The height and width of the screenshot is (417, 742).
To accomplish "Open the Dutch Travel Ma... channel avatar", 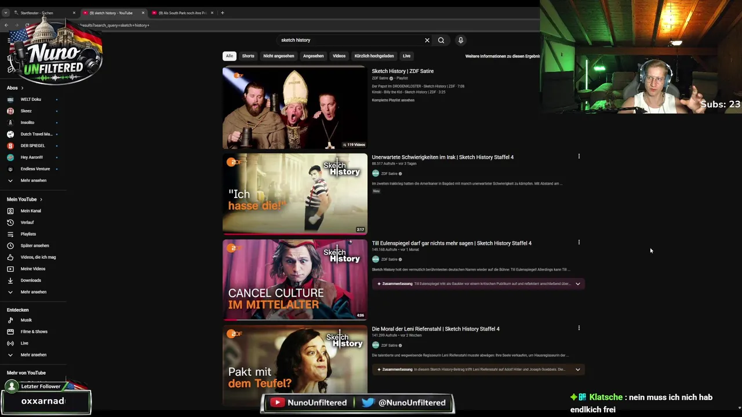I will coord(10,134).
